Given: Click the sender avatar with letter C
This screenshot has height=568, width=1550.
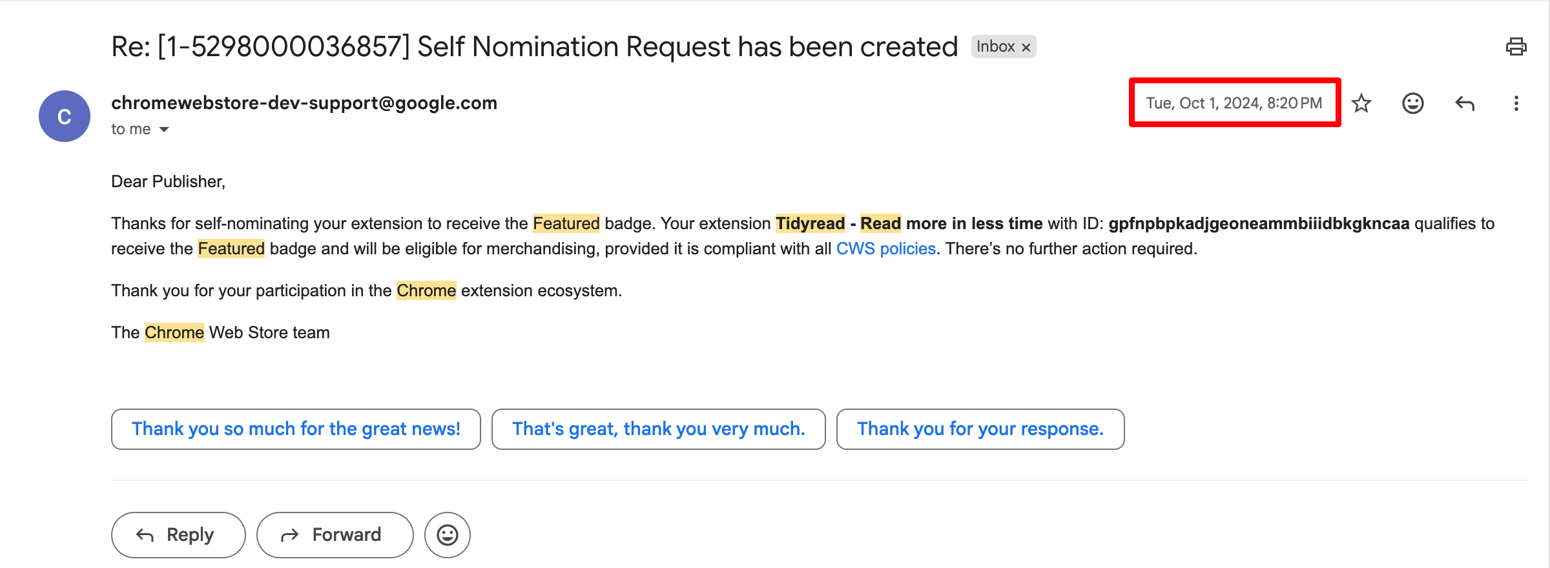Looking at the screenshot, I should 65,116.
